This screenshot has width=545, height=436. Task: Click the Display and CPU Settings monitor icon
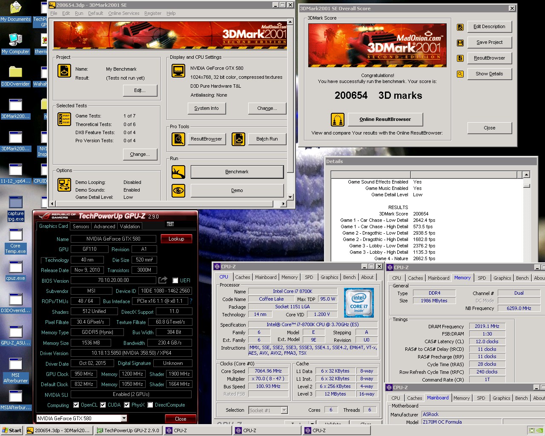tap(178, 71)
